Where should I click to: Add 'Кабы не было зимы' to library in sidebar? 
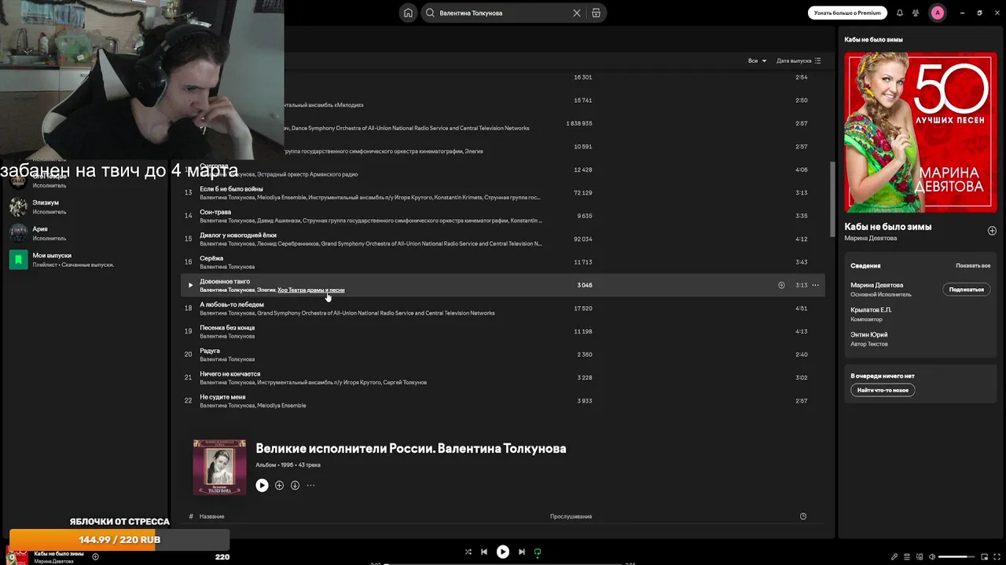[992, 231]
